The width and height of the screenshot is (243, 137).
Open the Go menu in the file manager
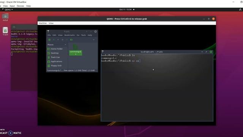(x=78, y=35)
